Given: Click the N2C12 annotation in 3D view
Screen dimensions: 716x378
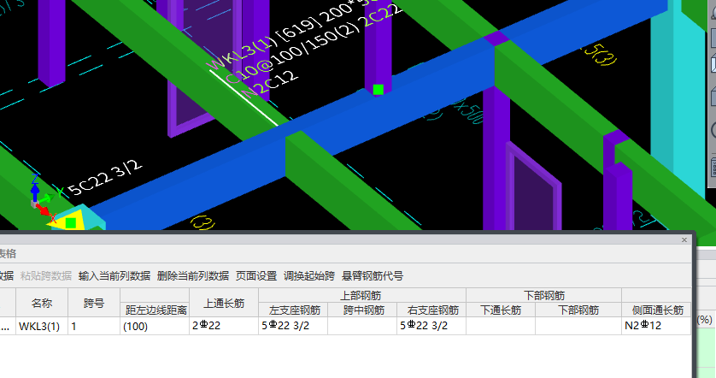Looking at the screenshot, I should click(270, 85).
